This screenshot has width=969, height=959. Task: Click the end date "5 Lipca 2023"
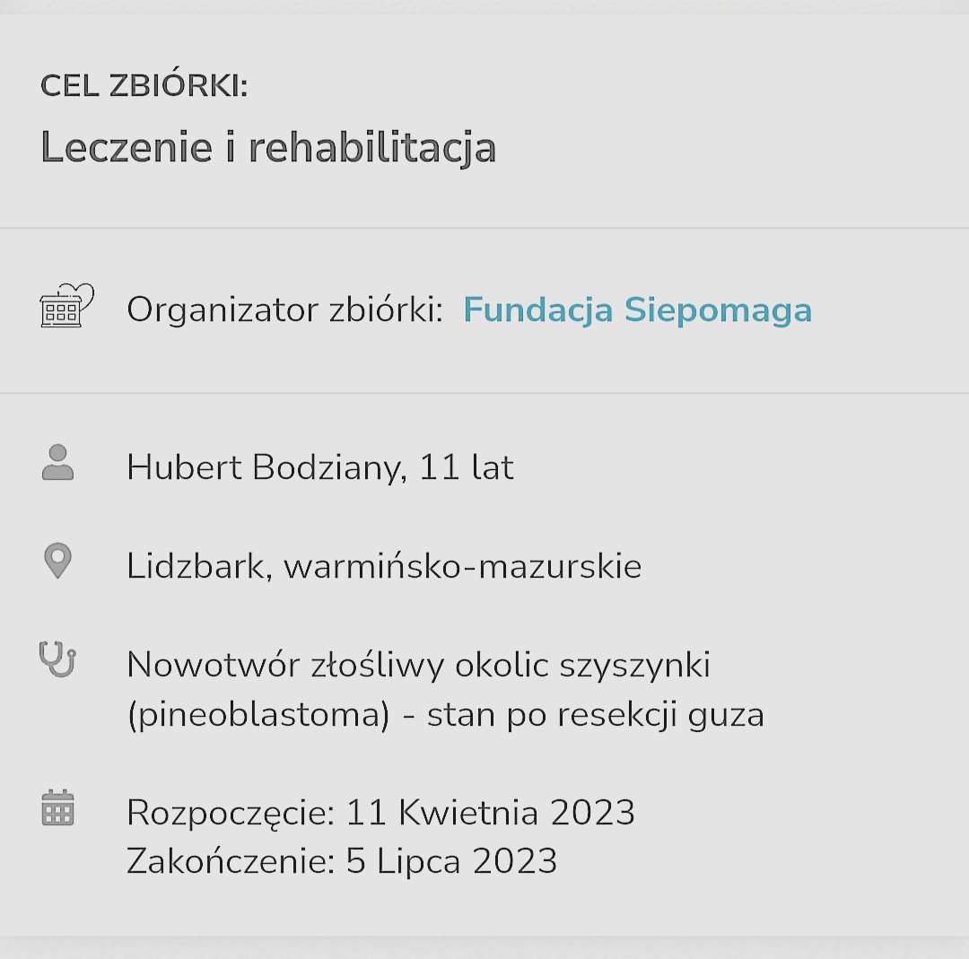pyautogui.click(x=451, y=861)
